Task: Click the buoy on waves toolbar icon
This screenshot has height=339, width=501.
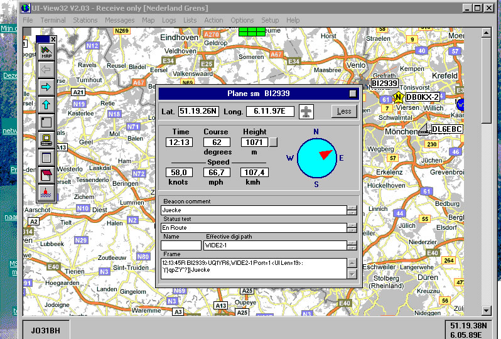Action: point(46,192)
